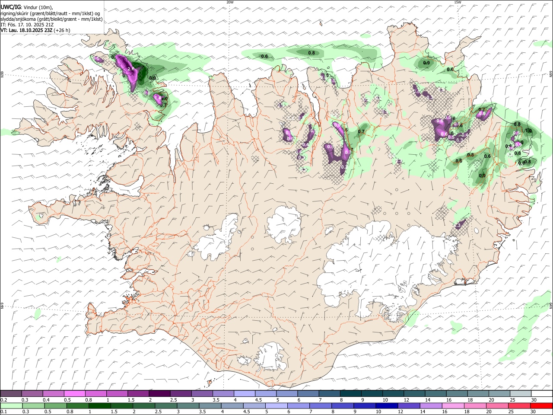
Task: Click the '0.1' label in the rain legend
Action: click(4, 412)
